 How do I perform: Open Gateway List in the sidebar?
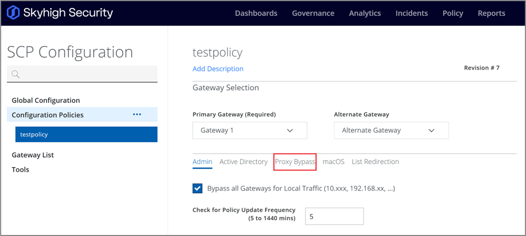pyautogui.click(x=33, y=155)
